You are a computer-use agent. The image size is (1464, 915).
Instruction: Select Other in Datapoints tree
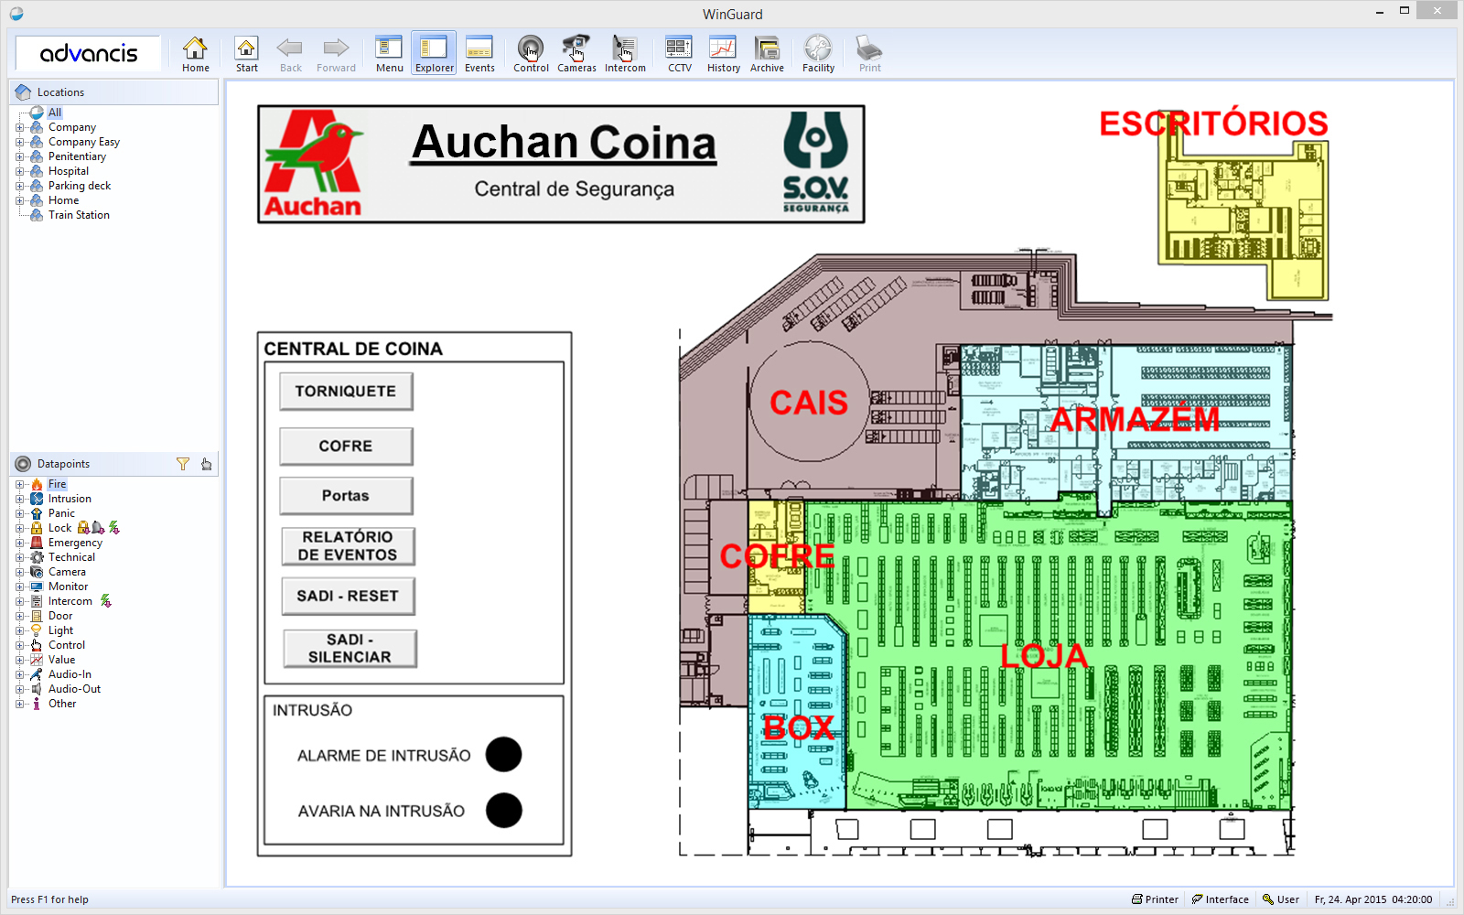tap(62, 704)
